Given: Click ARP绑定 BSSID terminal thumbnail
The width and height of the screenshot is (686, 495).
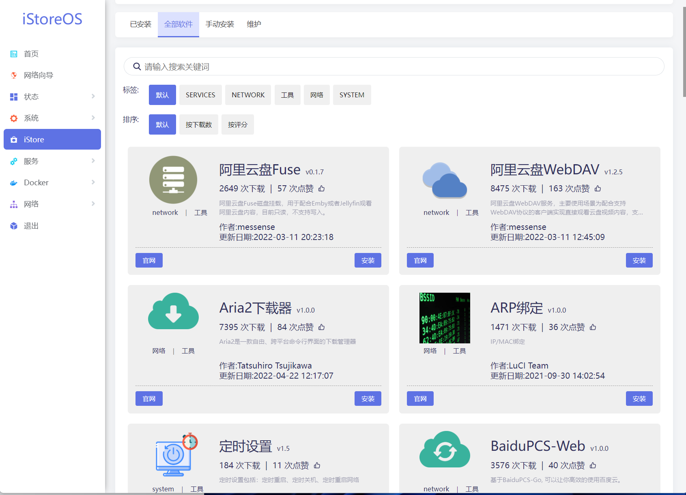Looking at the screenshot, I should [445, 318].
